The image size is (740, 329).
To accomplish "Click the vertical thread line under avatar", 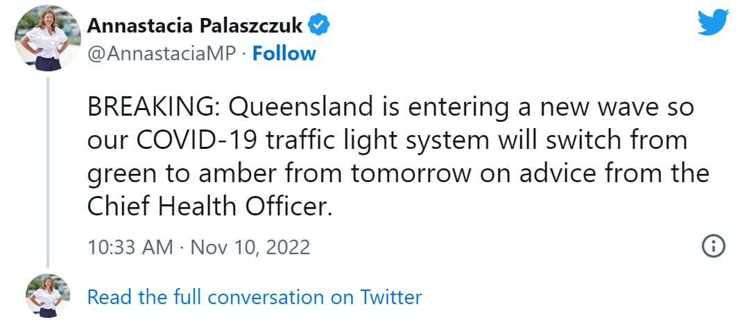I will pyautogui.click(x=48, y=172).
